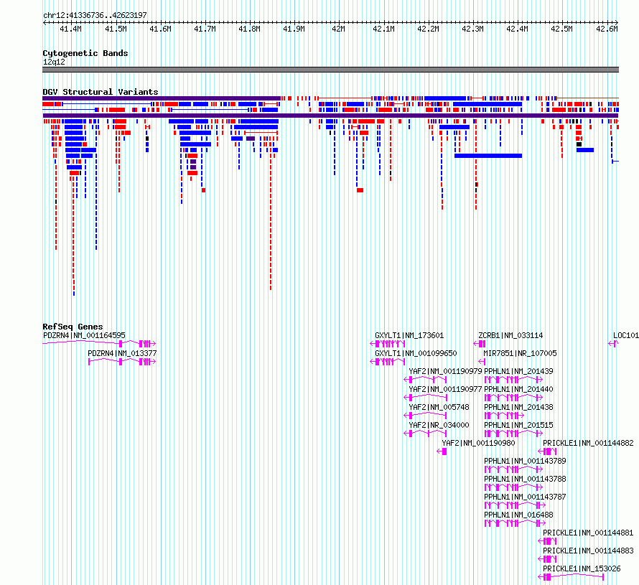Click the long purple variant bar spanning the whole region

[330, 116]
